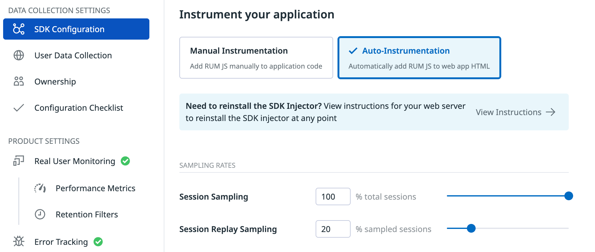Click the Session Sampling slider handle

[x=569, y=196]
